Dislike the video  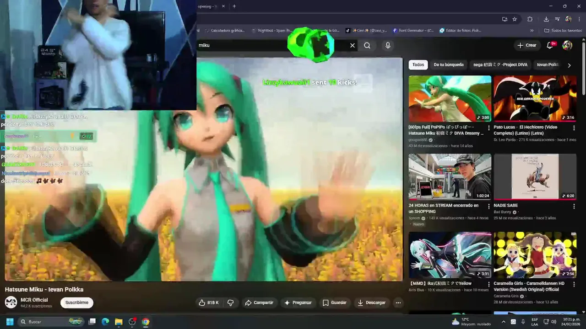click(x=231, y=302)
